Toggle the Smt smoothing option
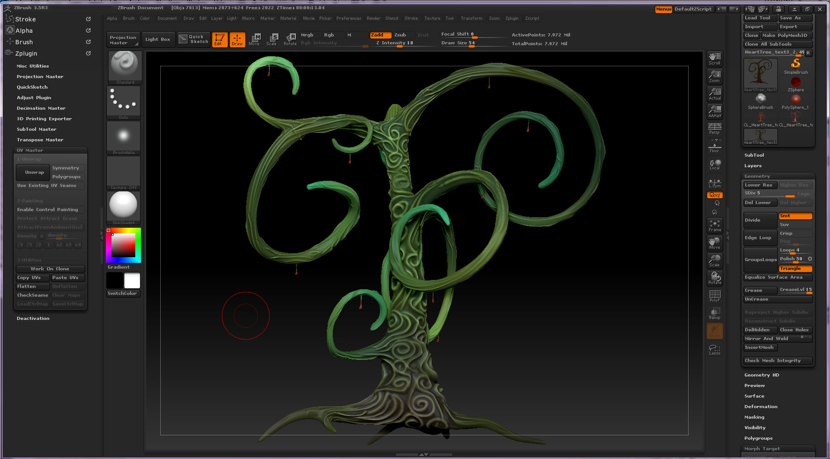This screenshot has height=459, width=830. [x=795, y=216]
